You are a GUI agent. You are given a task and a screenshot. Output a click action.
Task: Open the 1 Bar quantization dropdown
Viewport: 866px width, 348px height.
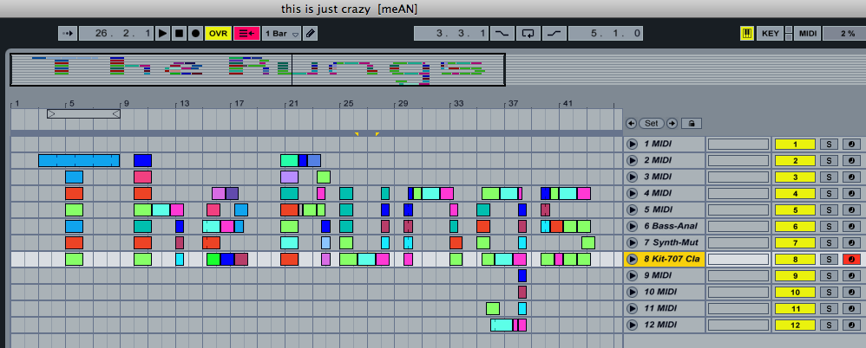coord(281,33)
